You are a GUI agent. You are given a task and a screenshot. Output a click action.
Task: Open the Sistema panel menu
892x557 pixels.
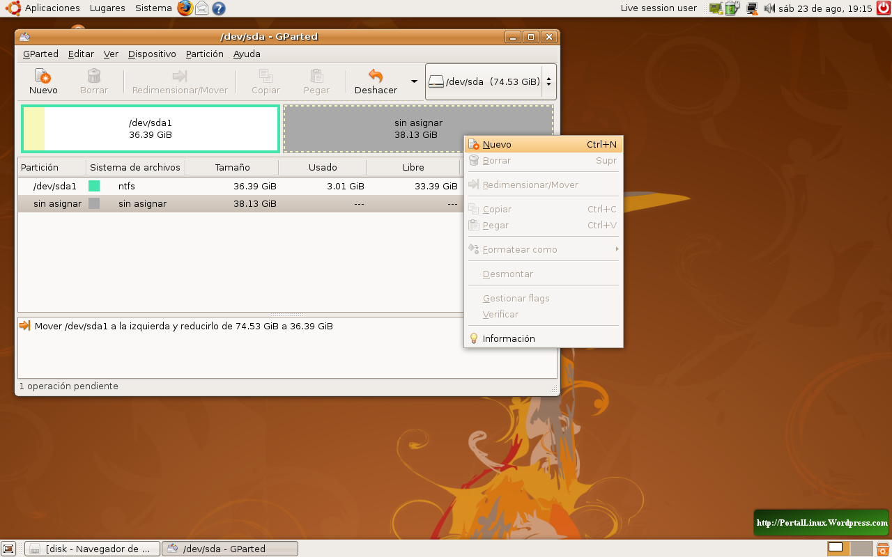click(x=153, y=8)
